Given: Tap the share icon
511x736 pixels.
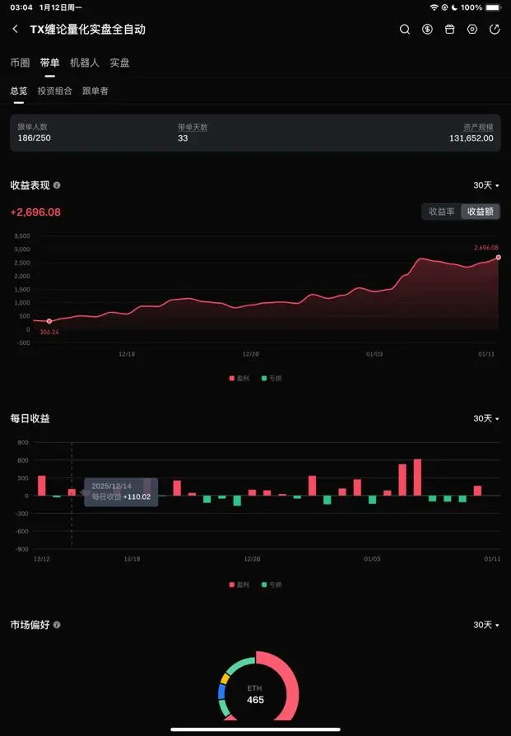Looking at the screenshot, I should [495, 29].
